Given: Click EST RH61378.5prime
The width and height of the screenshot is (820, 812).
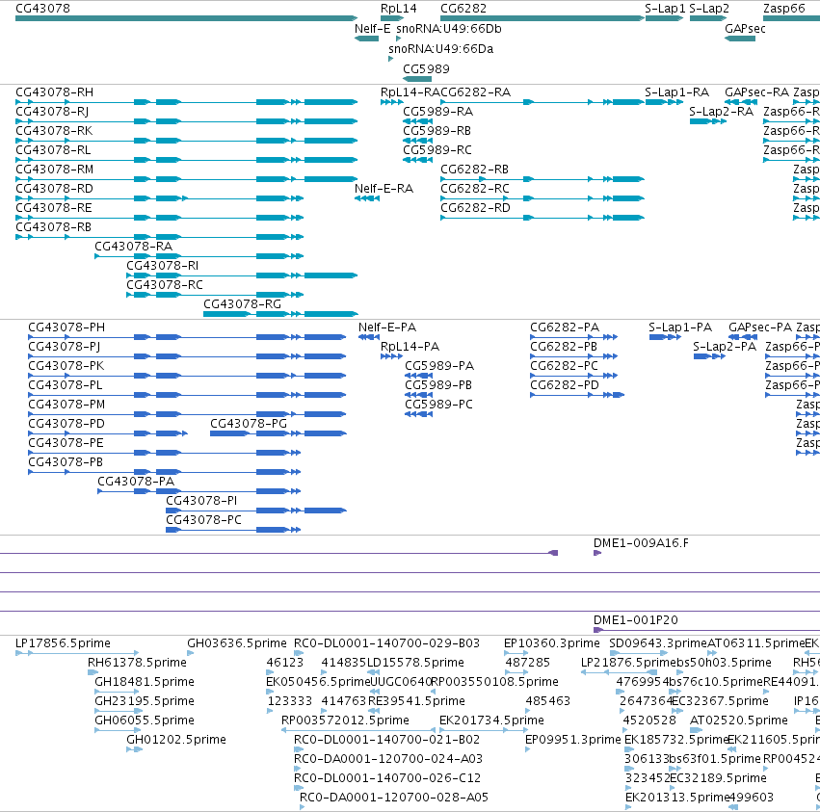Looking at the screenshot, I should point(137,663).
